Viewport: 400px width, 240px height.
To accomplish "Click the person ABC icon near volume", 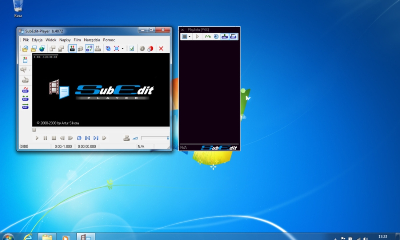I will pyautogui.click(x=126, y=138).
